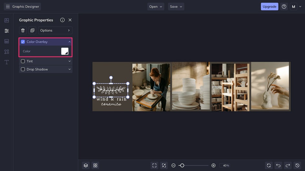This screenshot has width=305, height=171.
Task: Delete the selected graphic with trash icon
Action: pos(23,30)
